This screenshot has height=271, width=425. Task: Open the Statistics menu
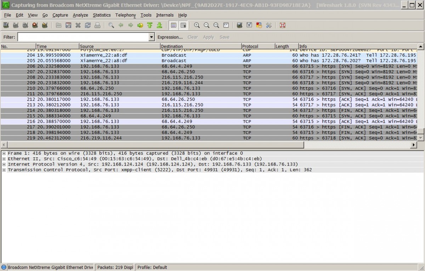(x=102, y=15)
